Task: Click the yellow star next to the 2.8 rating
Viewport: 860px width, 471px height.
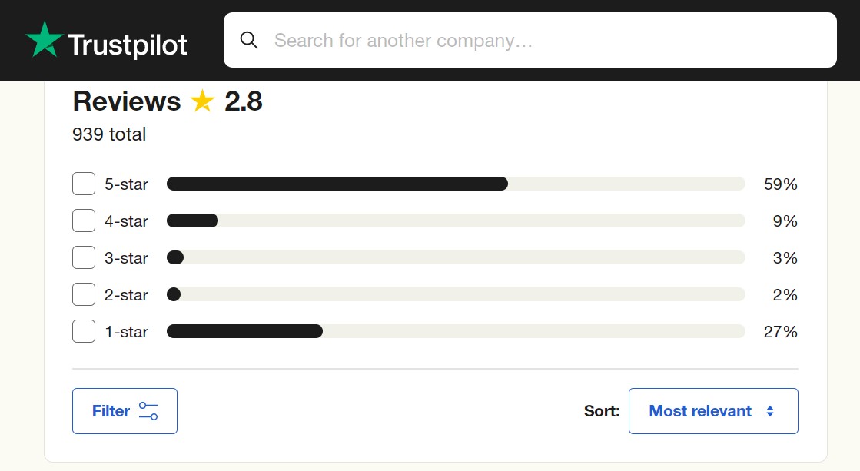Action: pyautogui.click(x=202, y=101)
